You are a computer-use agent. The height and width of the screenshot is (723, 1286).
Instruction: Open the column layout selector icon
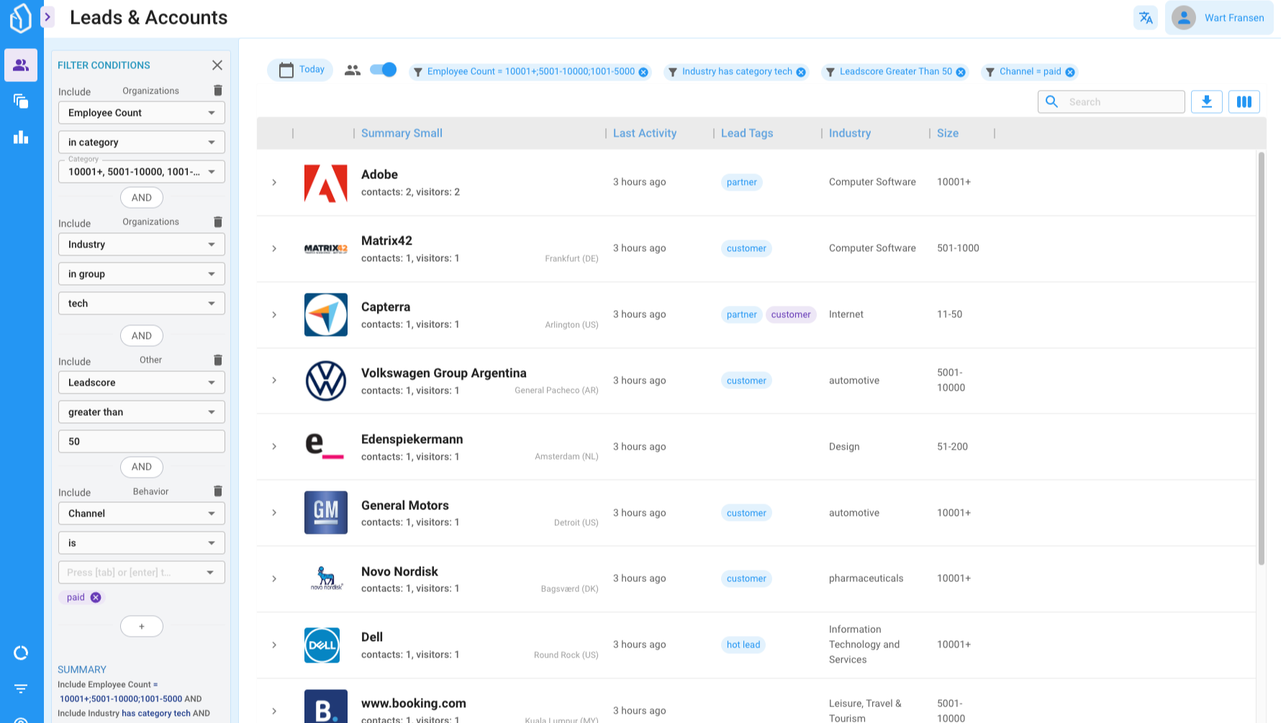(1244, 101)
